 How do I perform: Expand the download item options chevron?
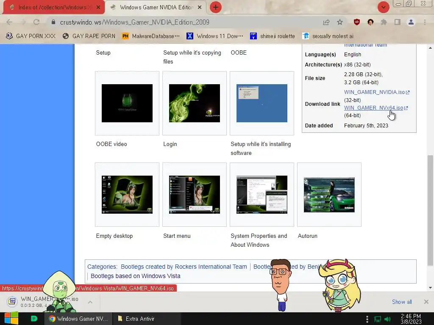tap(90, 302)
